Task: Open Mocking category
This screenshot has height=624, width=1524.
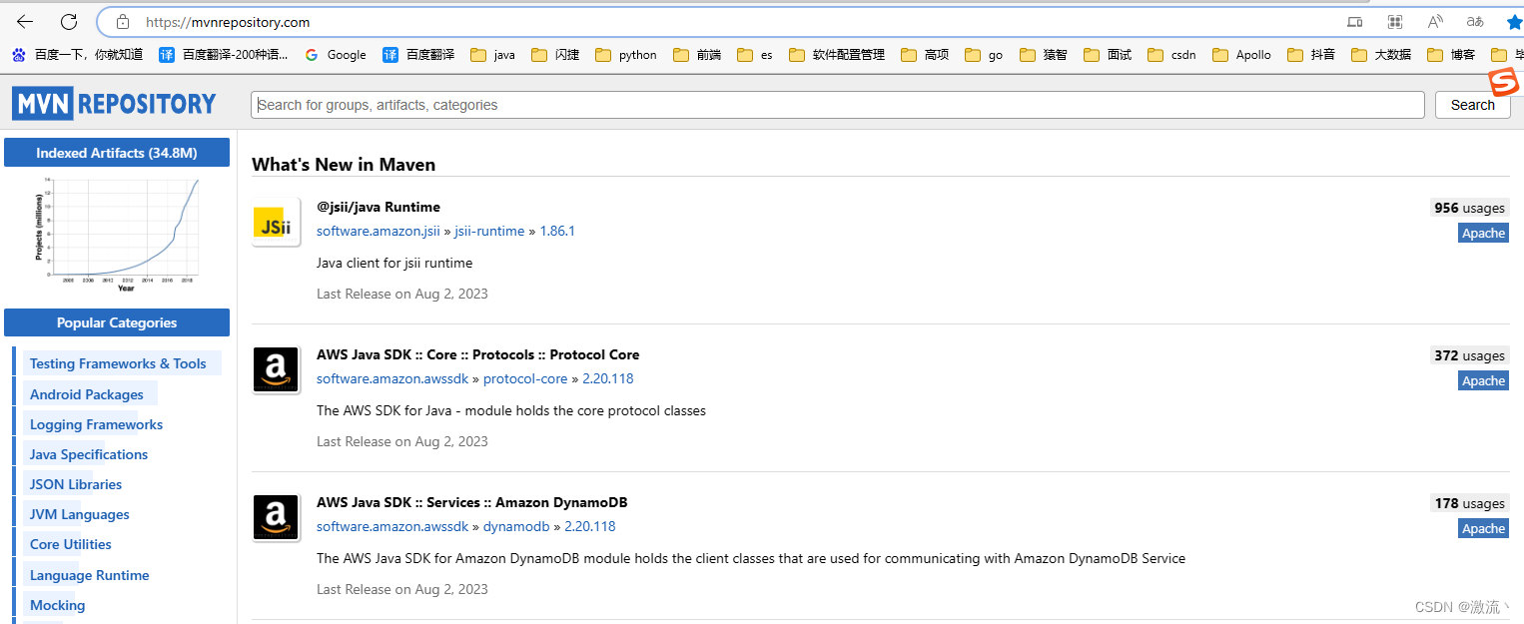Action: pyautogui.click(x=58, y=605)
